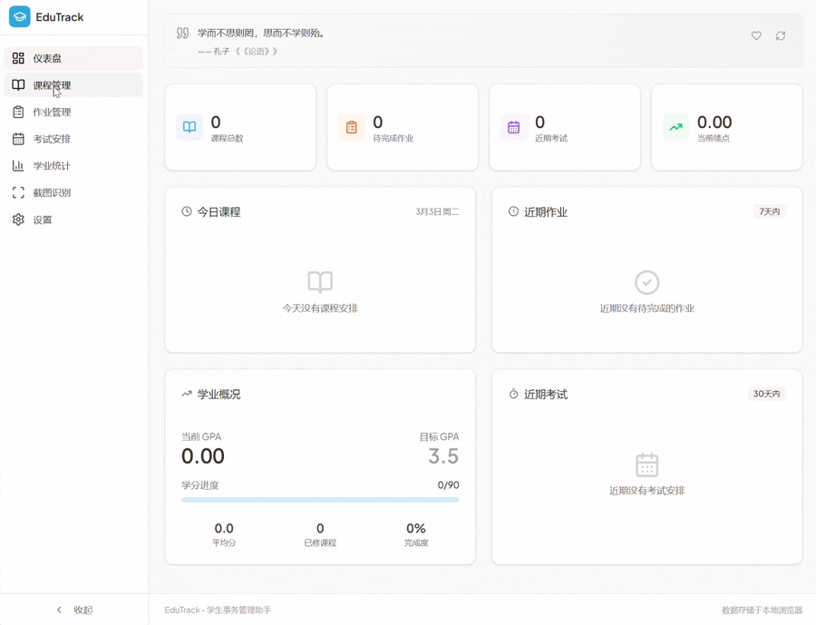816x625 pixels.
Task: Click the 学分进度 progress bar
Action: (x=320, y=499)
